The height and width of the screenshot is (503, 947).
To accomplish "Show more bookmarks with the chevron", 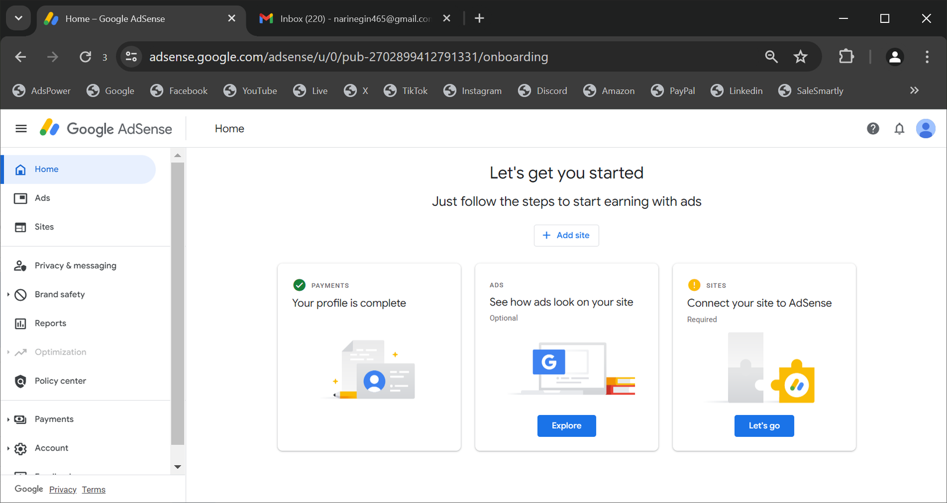I will tap(914, 90).
